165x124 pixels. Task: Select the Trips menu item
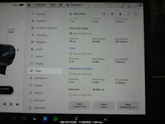click(45, 71)
